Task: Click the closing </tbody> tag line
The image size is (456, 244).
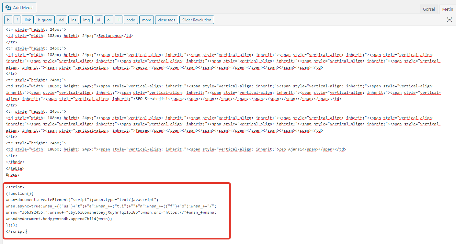Action: 15,162
